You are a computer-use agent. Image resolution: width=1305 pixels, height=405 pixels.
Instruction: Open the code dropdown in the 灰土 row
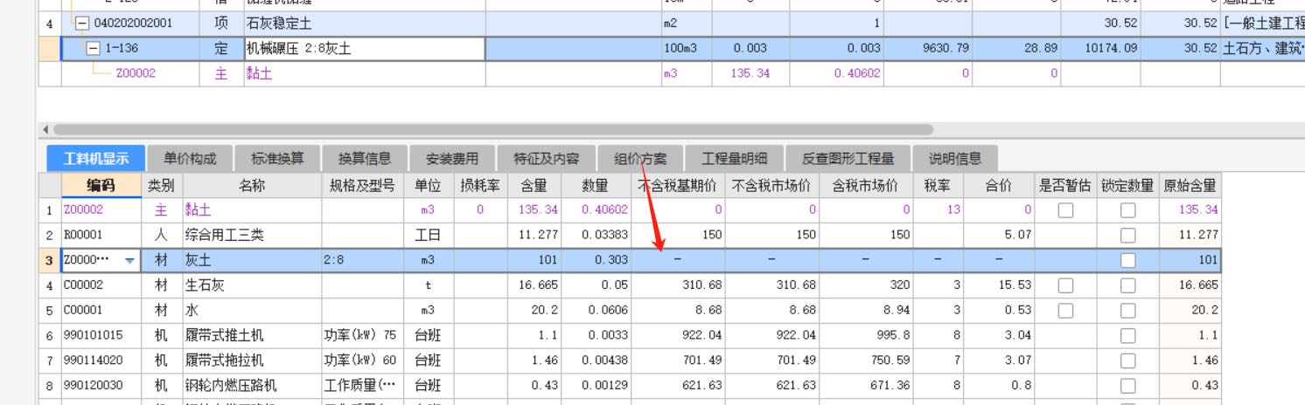pyautogui.click(x=130, y=260)
